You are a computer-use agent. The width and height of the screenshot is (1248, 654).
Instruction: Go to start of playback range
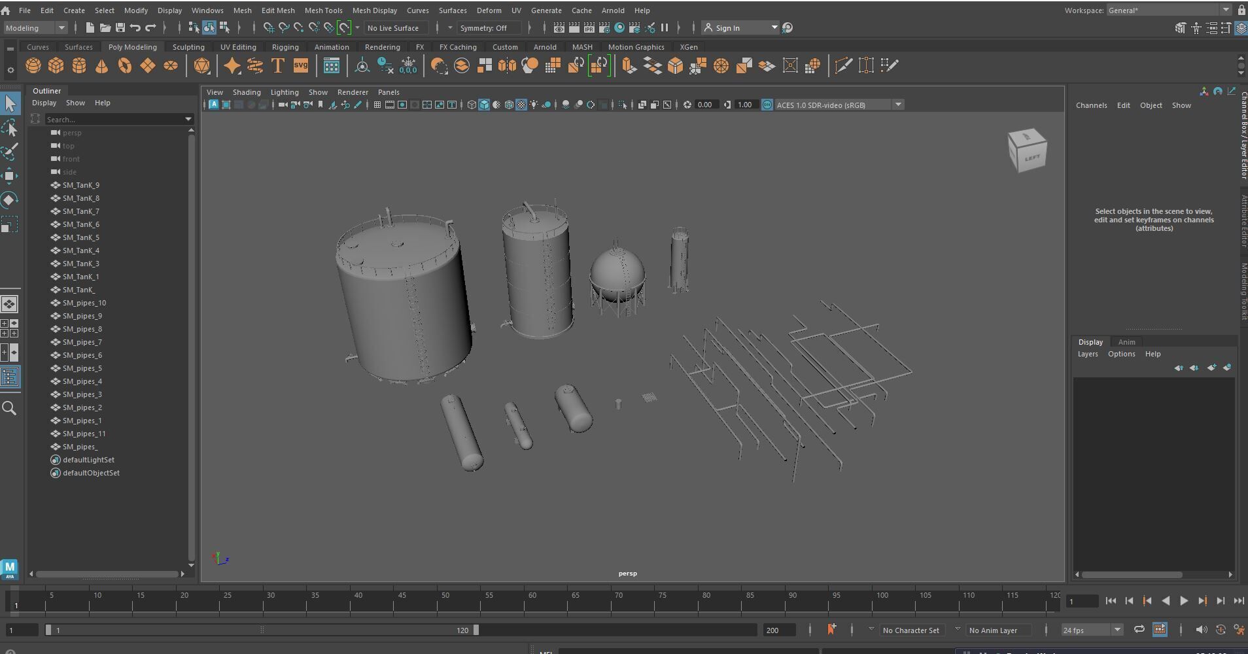click(1111, 600)
